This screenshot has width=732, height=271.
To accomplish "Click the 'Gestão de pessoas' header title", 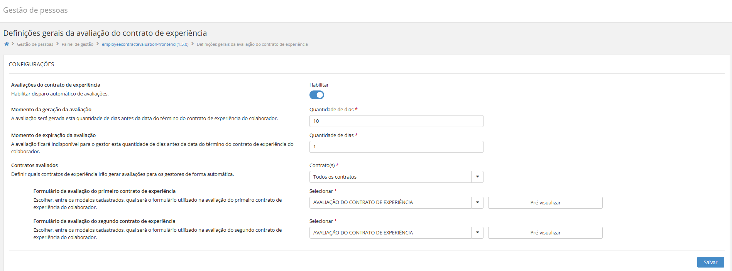I will click(36, 10).
